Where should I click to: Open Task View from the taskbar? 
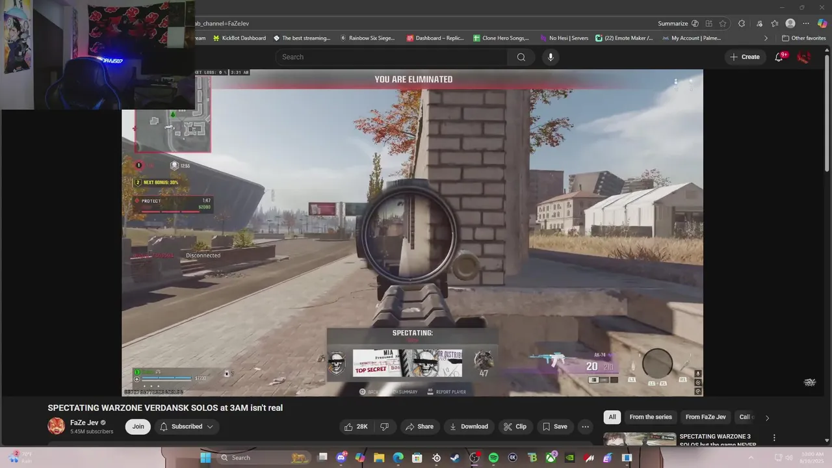tap(323, 458)
